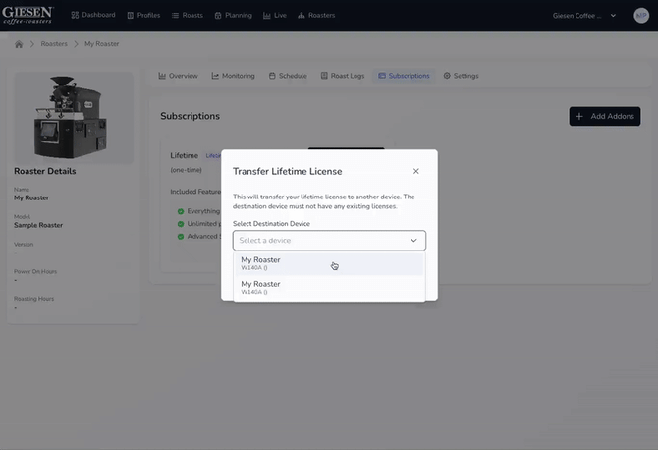Click the home icon in breadcrumb
This screenshot has height=450, width=658.
point(19,44)
